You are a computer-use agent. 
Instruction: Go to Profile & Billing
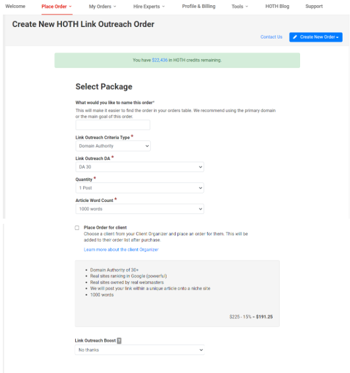point(199,6)
